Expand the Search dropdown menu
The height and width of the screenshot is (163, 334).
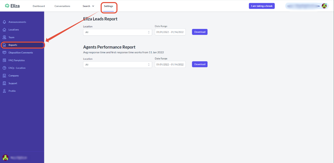pyautogui.click(x=88, y=6)
